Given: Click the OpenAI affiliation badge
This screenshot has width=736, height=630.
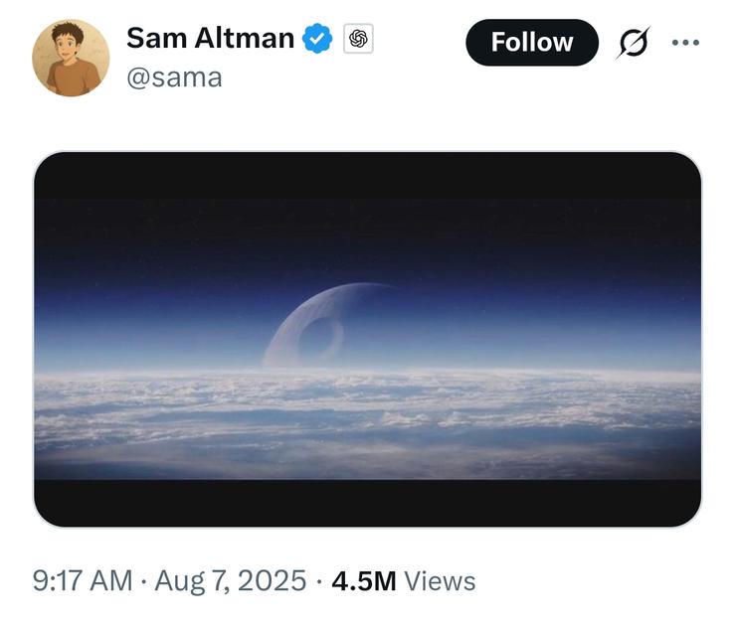Looking at the screenshot, I should click(x=358, y=40).
